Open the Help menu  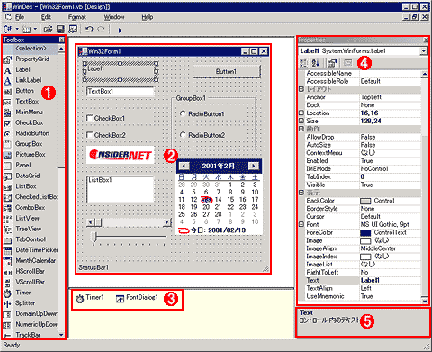coord(147,17)
